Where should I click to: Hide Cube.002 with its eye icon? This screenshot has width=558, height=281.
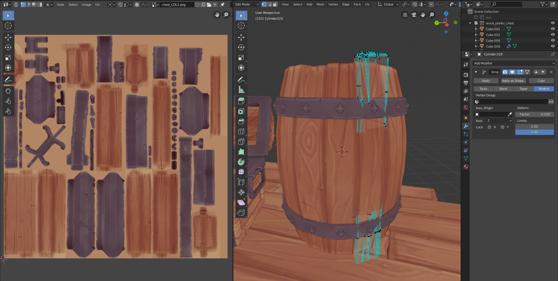click(553, 35)
